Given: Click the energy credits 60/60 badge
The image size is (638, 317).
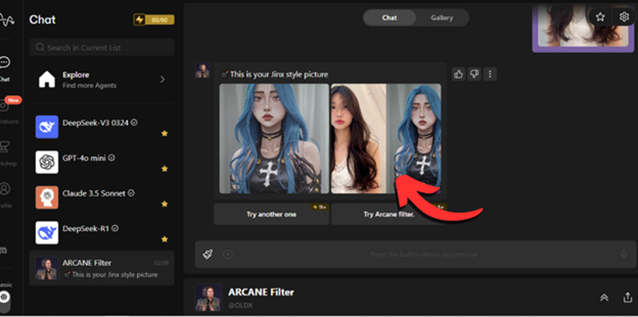Looking at the screenshot, I should (x=154, y=19).
